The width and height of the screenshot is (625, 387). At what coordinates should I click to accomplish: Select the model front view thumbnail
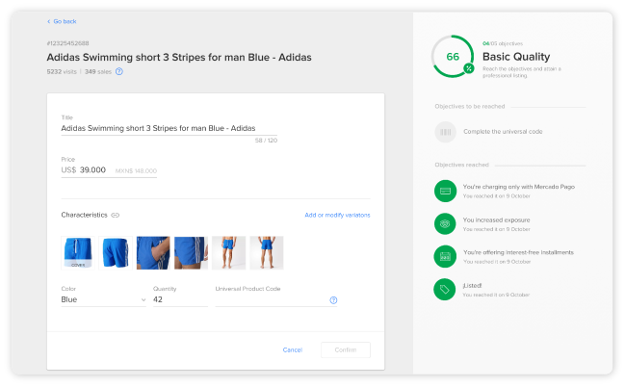(229, 252)
